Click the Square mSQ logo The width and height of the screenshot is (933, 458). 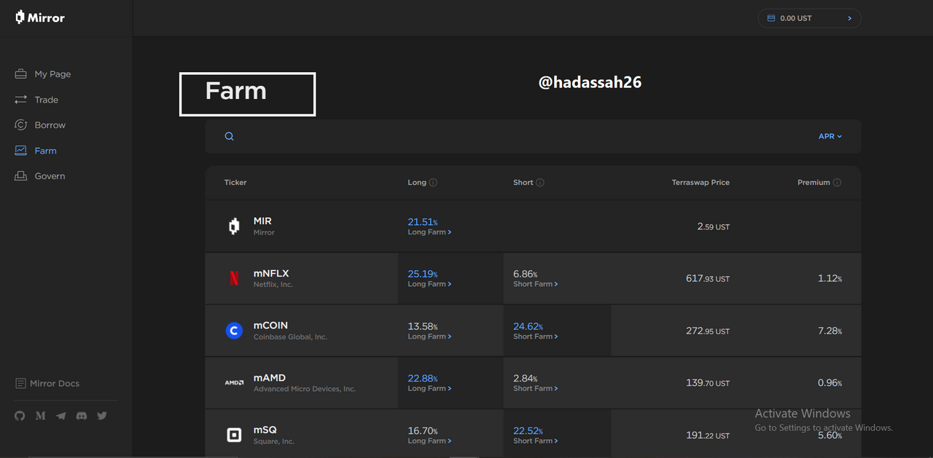click(234, 435)
